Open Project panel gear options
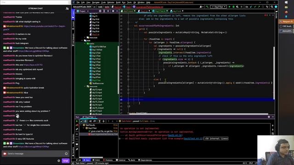294x165 pixels. (113, 11)
